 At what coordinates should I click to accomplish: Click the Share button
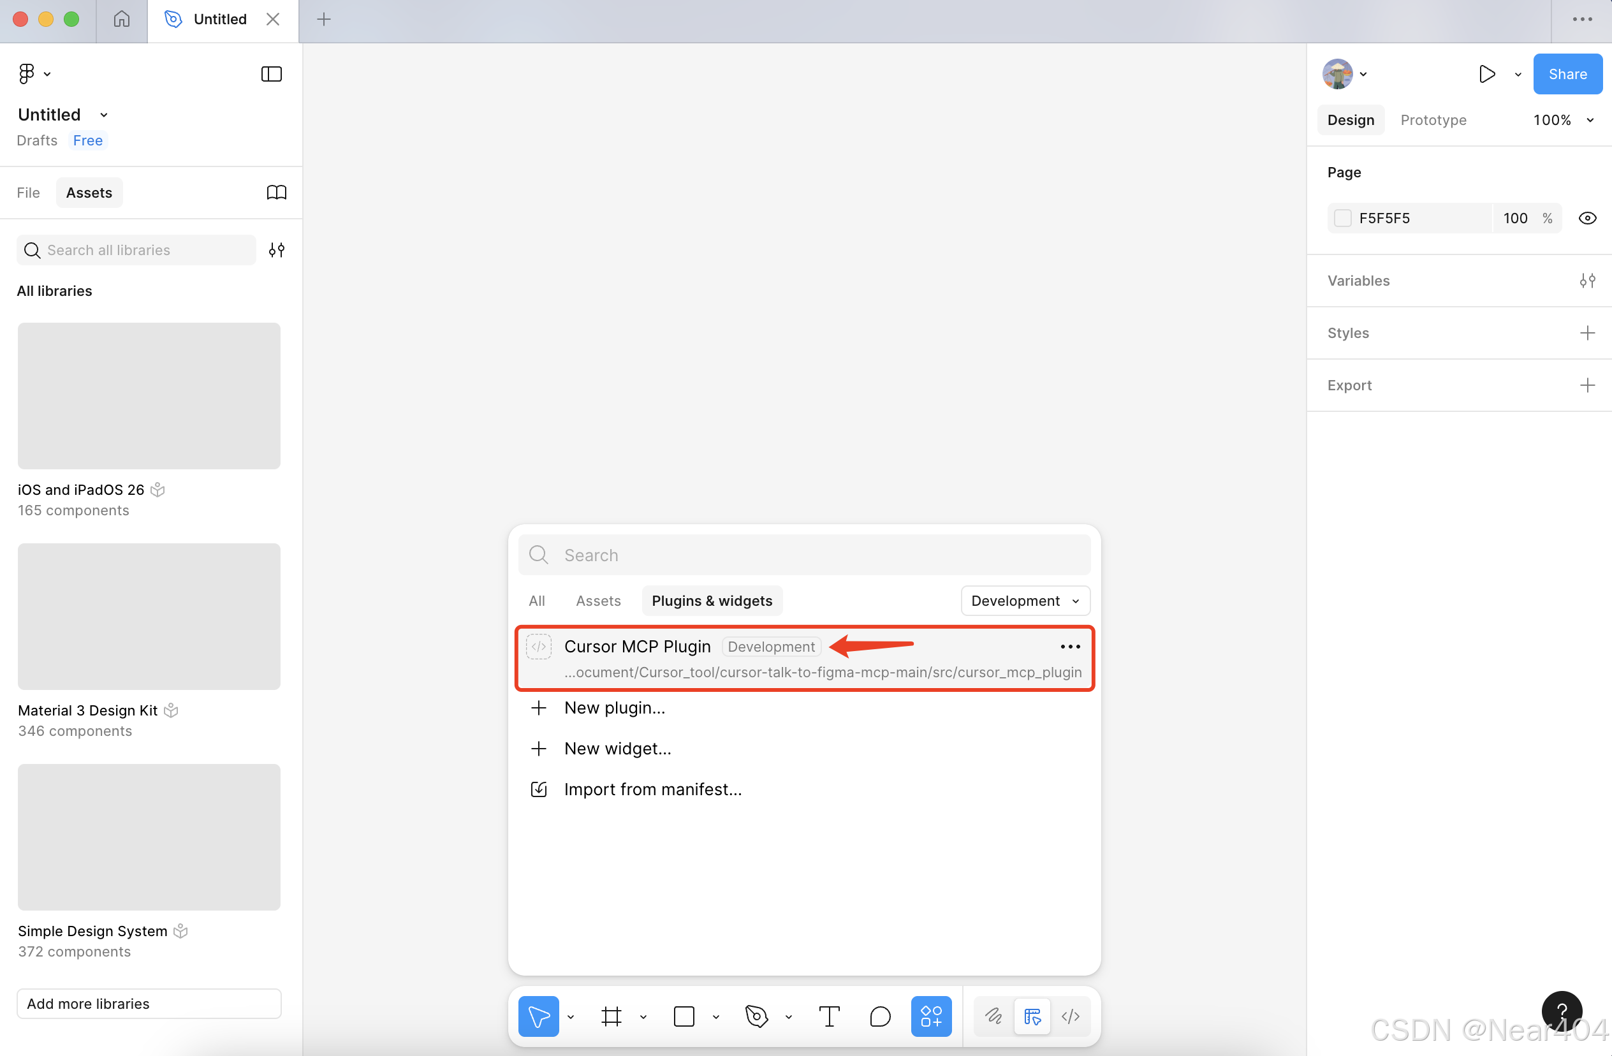[1567, 74]
